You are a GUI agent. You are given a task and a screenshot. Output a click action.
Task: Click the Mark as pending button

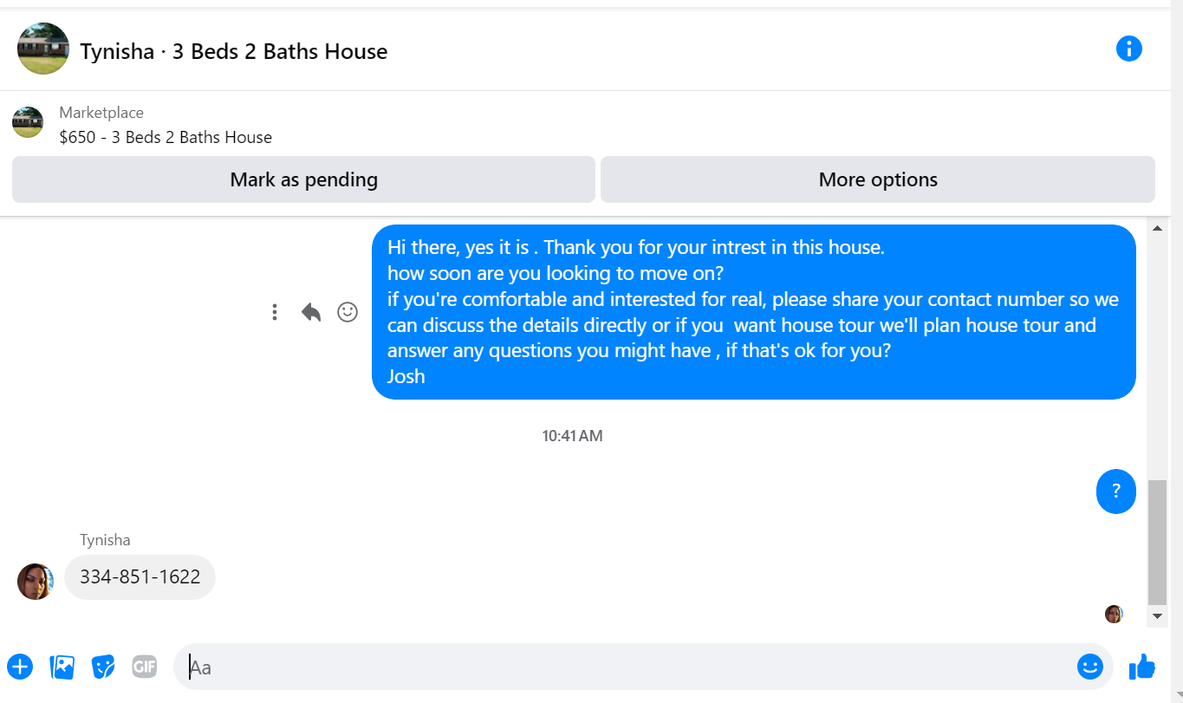(x=303, y=179)
